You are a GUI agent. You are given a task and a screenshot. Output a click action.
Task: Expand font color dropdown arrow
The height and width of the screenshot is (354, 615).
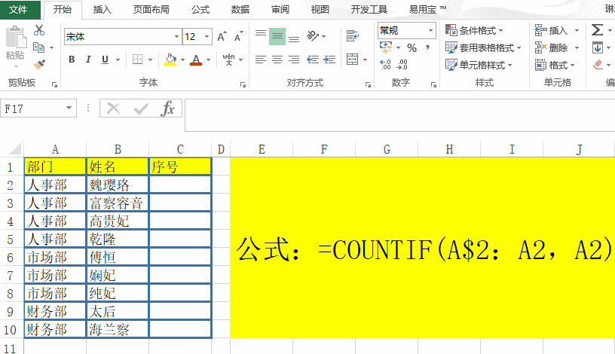208,60
